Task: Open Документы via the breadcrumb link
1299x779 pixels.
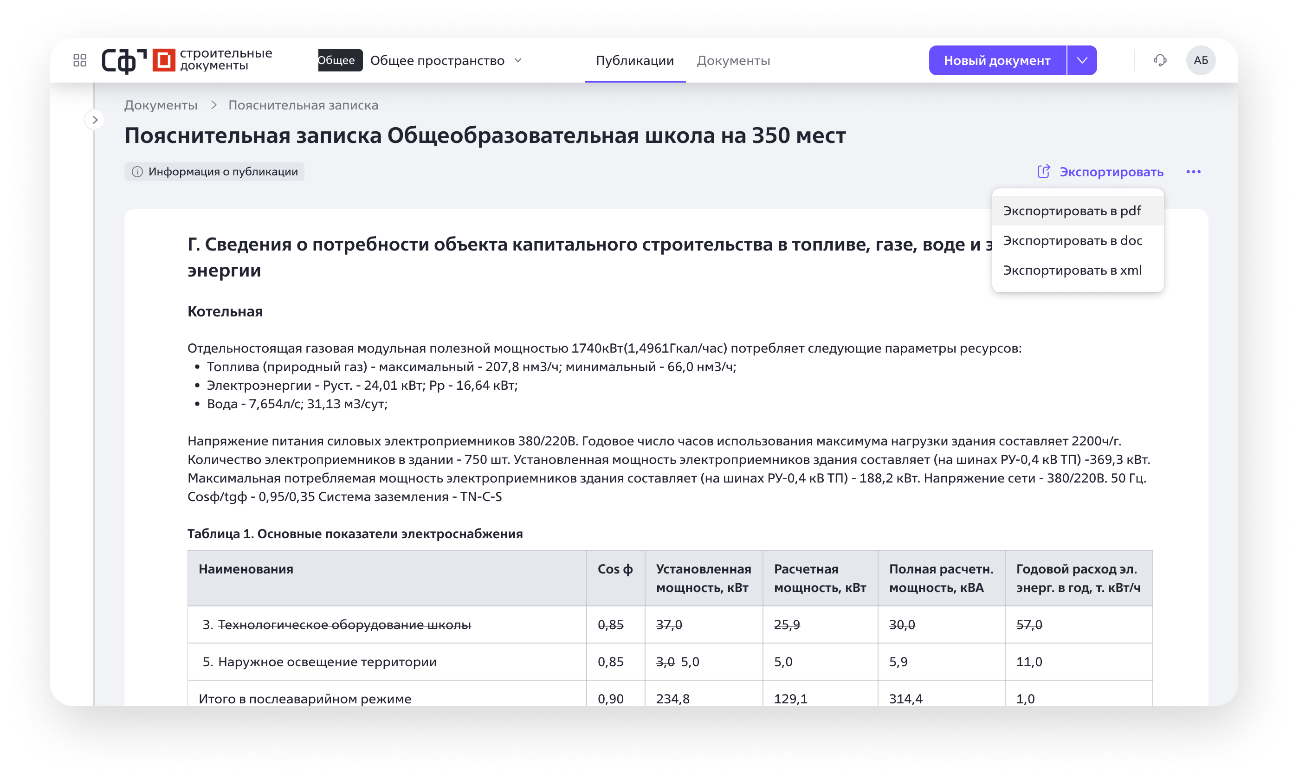Action: pyautogui.click(x=160, y=104)
